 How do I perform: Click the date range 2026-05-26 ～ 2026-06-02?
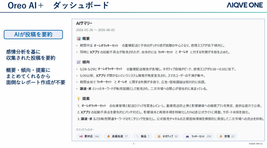coord(95,30)
